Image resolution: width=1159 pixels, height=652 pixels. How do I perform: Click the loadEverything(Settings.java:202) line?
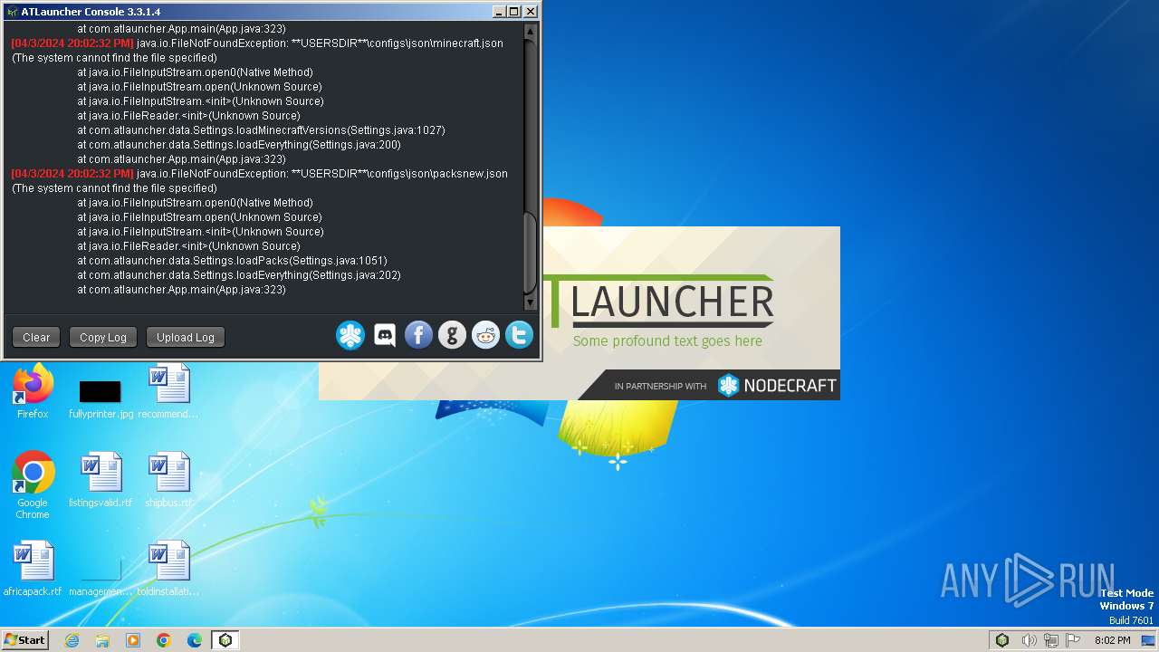coord(239,275)
